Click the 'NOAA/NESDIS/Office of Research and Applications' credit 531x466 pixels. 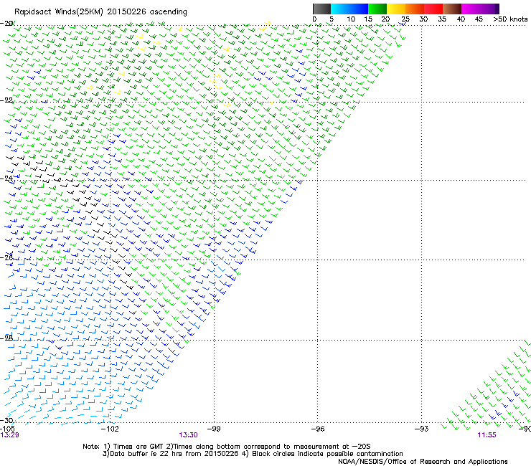pyautogui.click(x=423, y=462)
